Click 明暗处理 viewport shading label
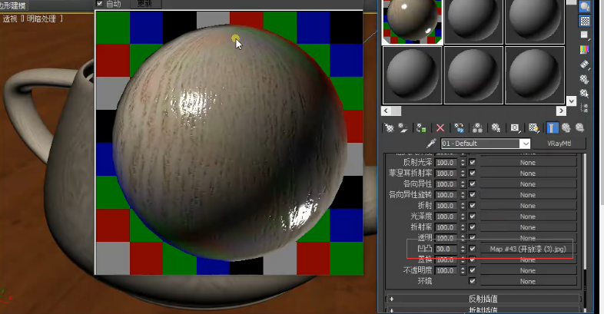 (x=41, y=18)
